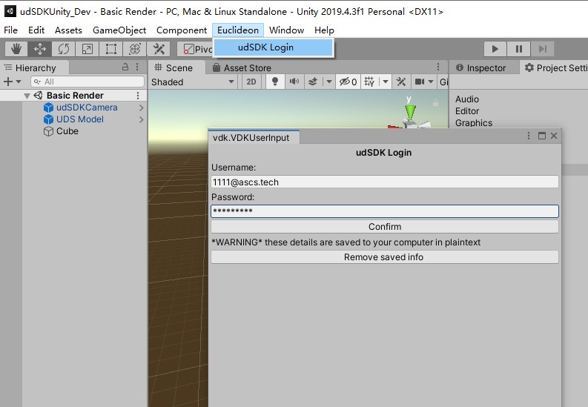Start Play mode
The image size is (588, 407).
point(495,49)
